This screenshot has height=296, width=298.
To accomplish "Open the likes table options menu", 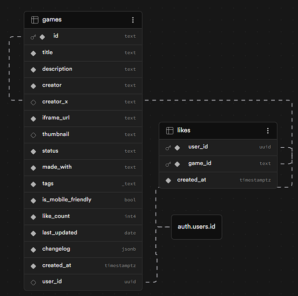I will coord(268,130).
